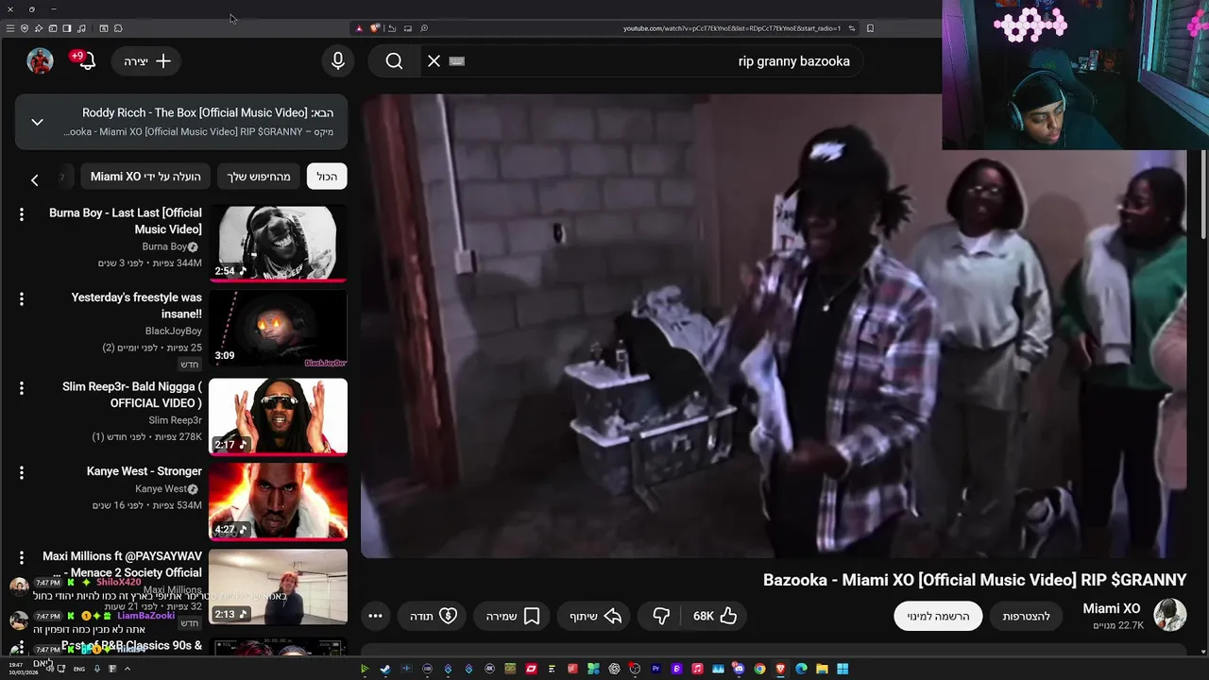Screen dimensions: 1209x680
Task: Open Google Chrome from taskbar
Action: [x=759, y=669]
